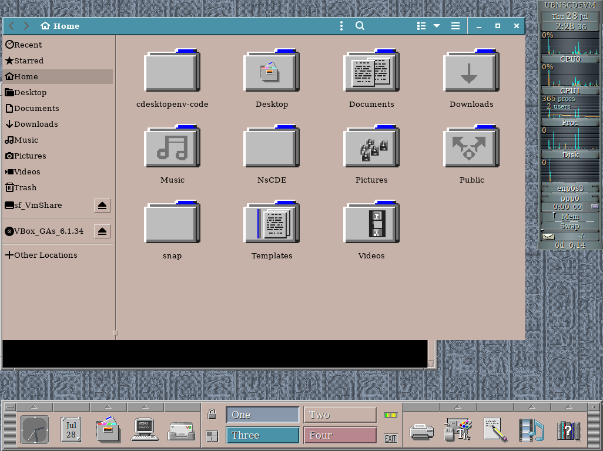The height and width of the screenshot is (451, 603).
Task: Check mail via the mailbox panel icon
Action: click(x=181, y=430)
